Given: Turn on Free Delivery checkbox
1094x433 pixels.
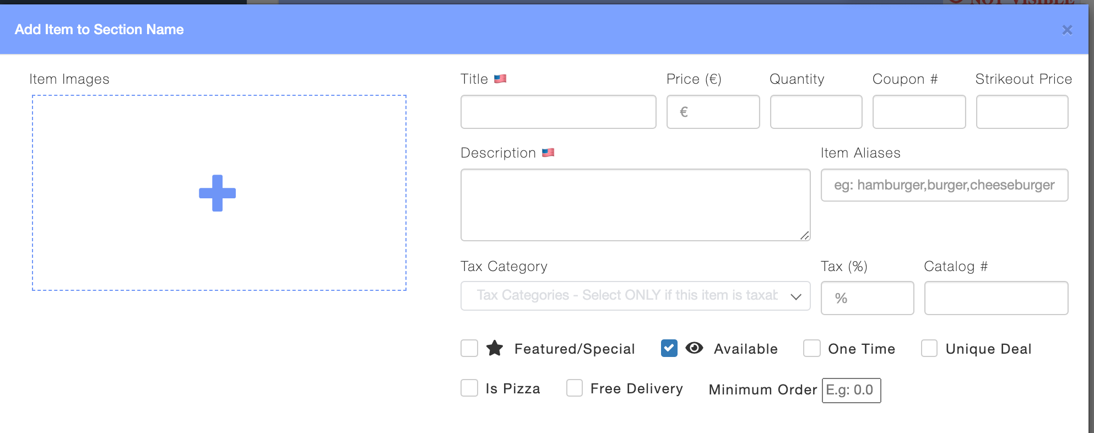Looking at the screenshot, I should (x=575, y=388).
